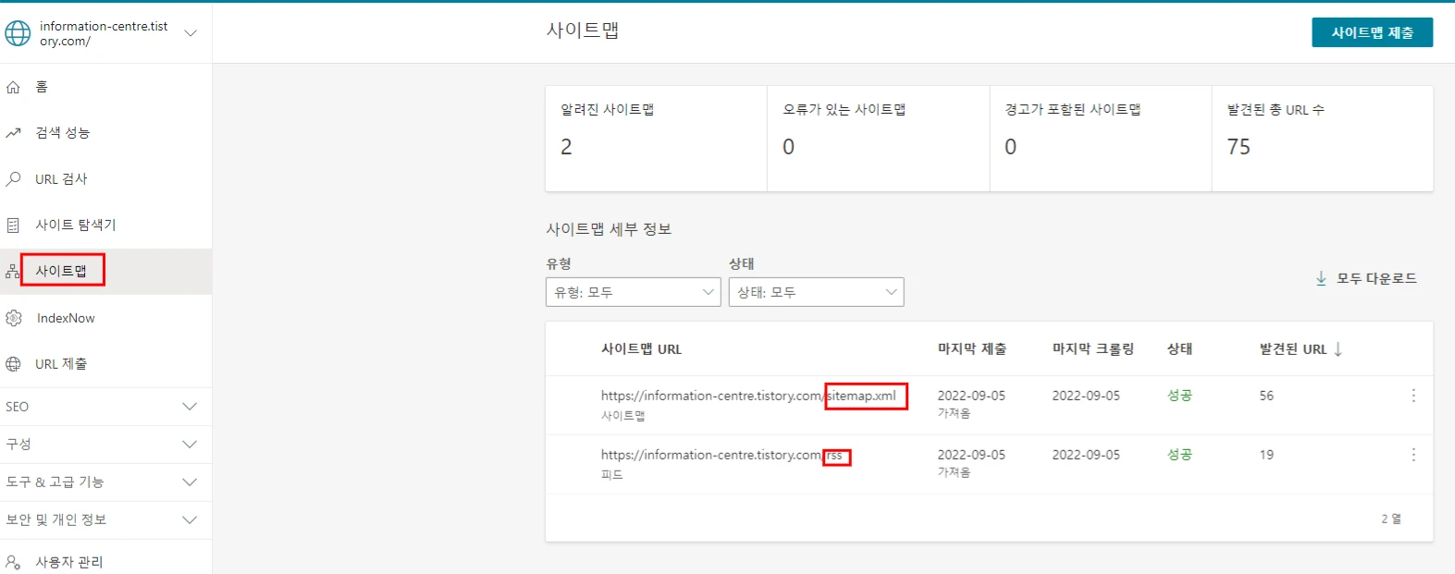Click the 사용자 관리 person icon
Viewport: 1455px width, 574px height.
click(x=13, y=562)
